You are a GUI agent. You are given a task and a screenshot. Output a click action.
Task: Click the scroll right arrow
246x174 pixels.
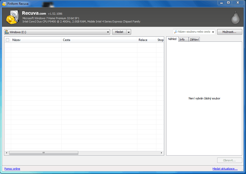162,153
